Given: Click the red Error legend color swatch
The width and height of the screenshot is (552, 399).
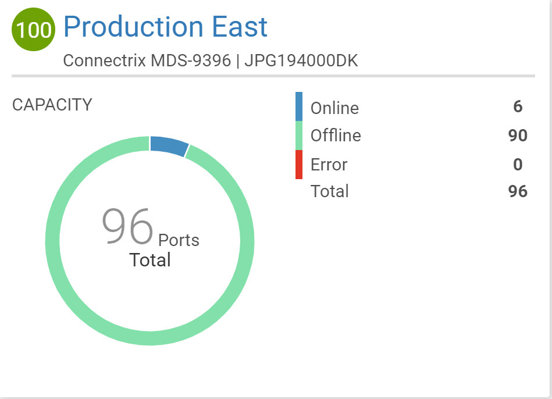Looking at the screenshot, I should point(299,165).
